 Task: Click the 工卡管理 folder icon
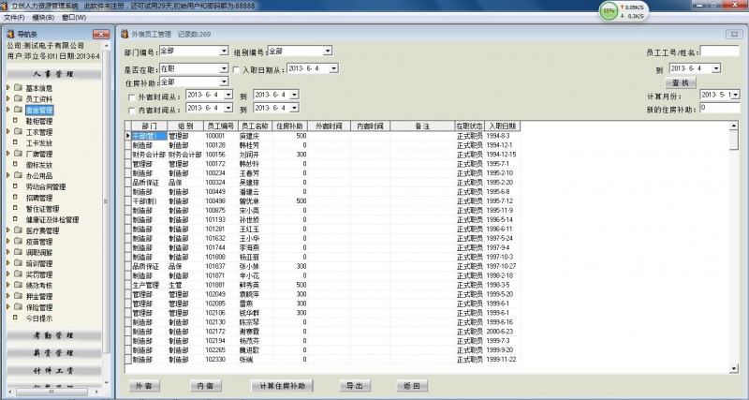(x=18, y=132)
